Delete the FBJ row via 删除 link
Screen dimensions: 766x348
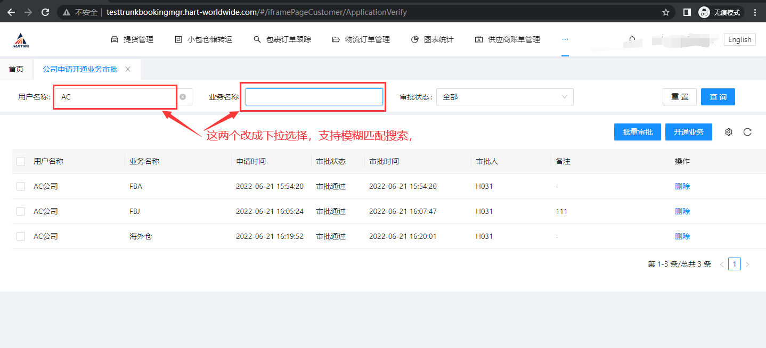pos(682,211)
